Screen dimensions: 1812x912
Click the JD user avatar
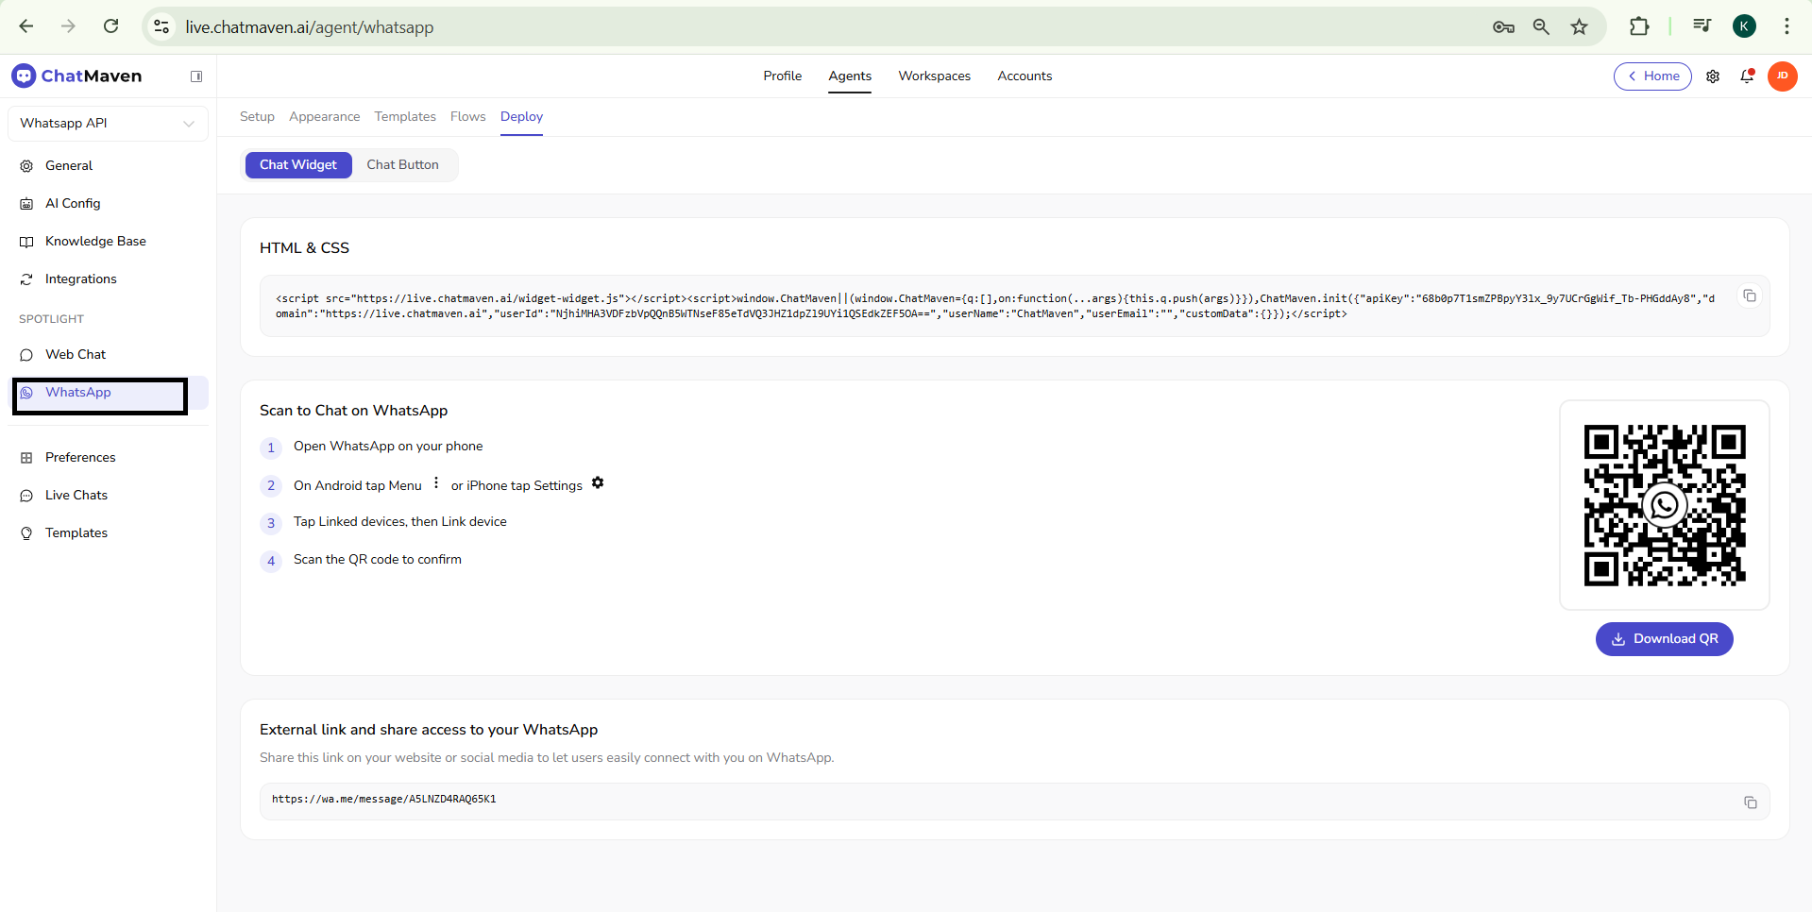1782,76
